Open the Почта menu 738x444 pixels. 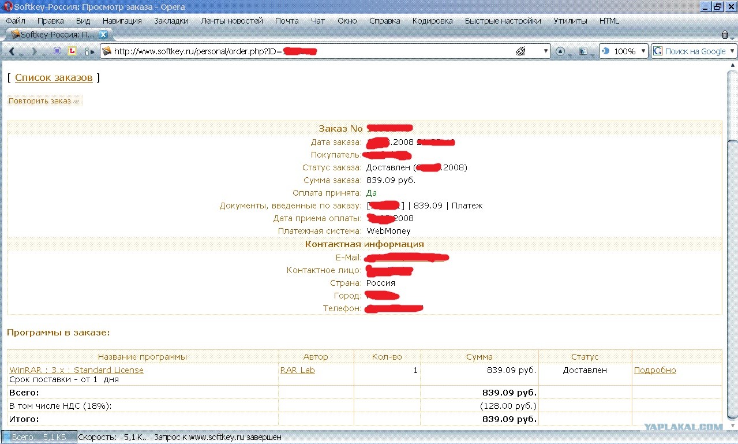tap(287, 21)
